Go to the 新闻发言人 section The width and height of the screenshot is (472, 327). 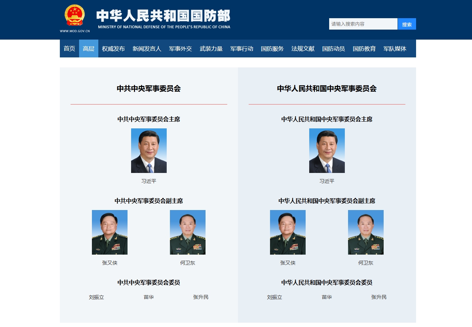pyautogui.click(x=147, y=48)
